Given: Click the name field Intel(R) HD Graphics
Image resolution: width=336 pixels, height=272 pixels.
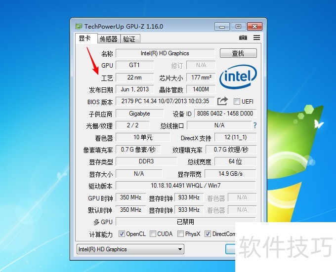Looking at the screenshot, I should coord(165,53).
